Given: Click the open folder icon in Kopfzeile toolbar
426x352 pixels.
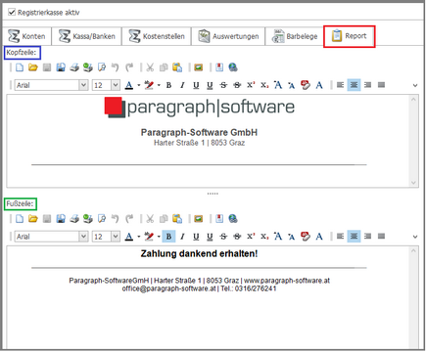Looking at the screenshot, I should coord(33,67).
